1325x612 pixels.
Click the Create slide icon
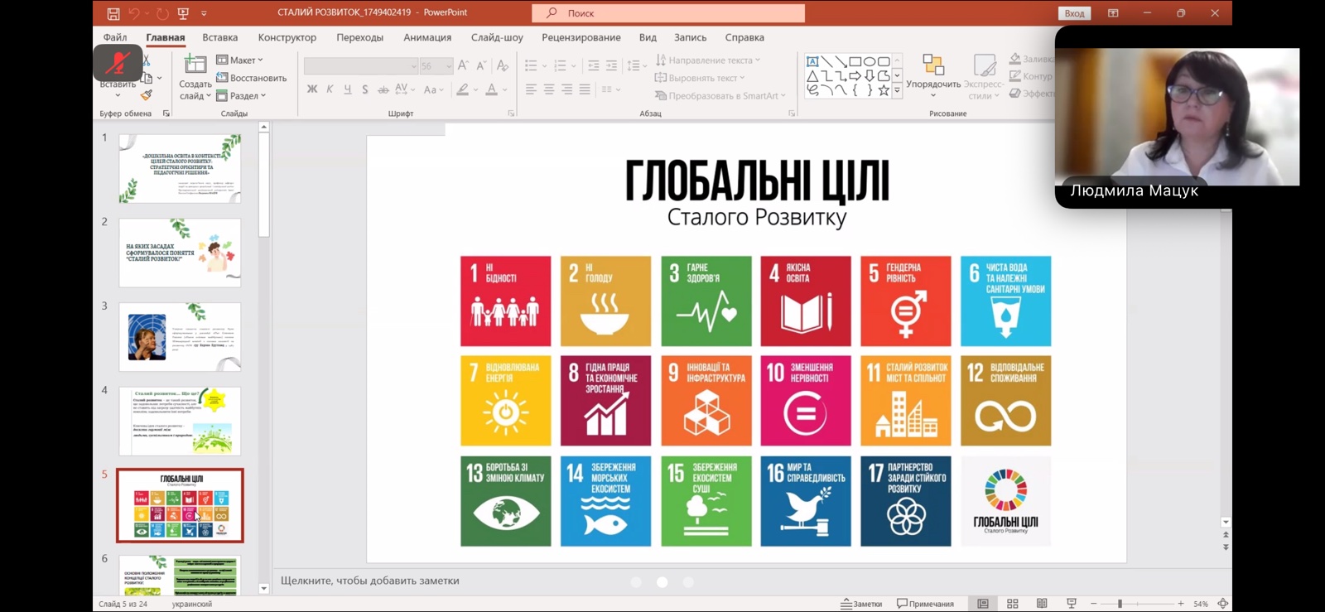195,65
